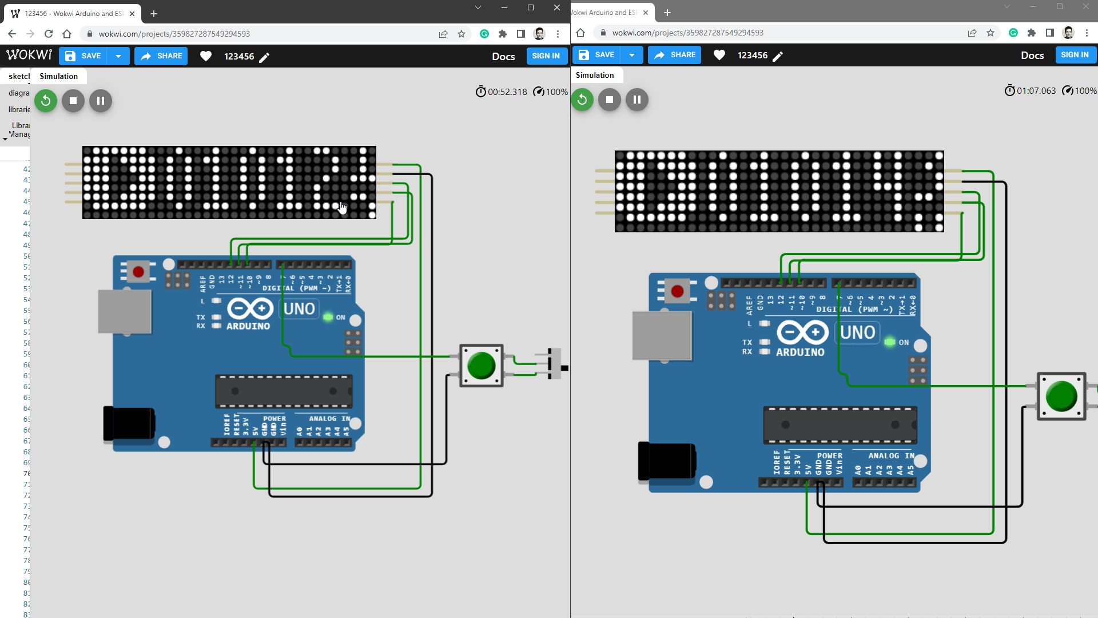Open the Save button dropdown in left window
Screen dimensions: 1098x618
point(118,56)
